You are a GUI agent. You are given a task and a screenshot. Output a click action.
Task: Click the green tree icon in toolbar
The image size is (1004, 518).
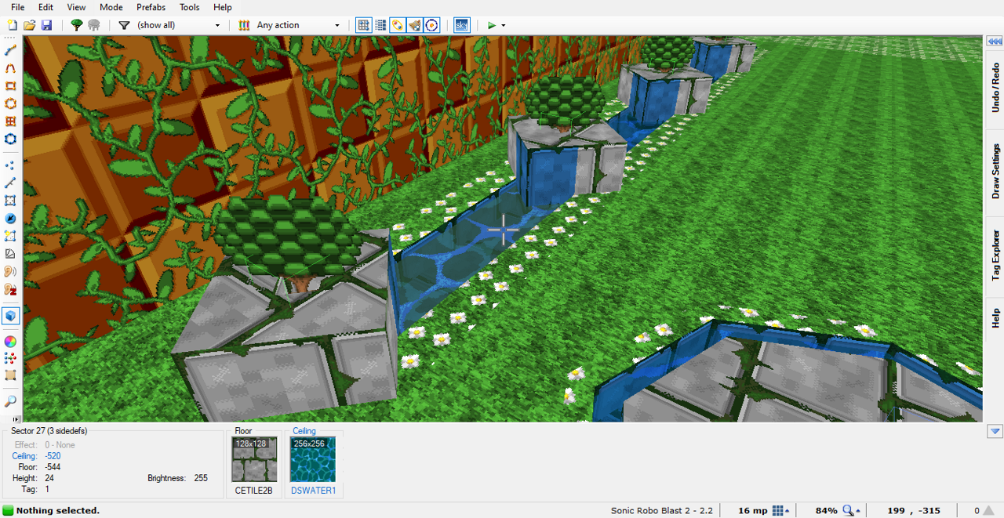coord(76,25)
